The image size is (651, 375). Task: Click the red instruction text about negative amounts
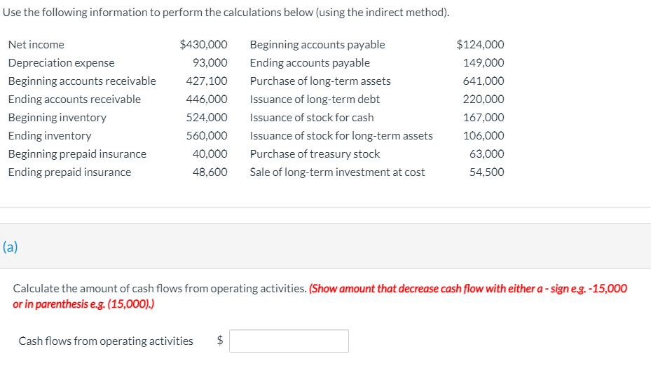click(x=320, y=296)
